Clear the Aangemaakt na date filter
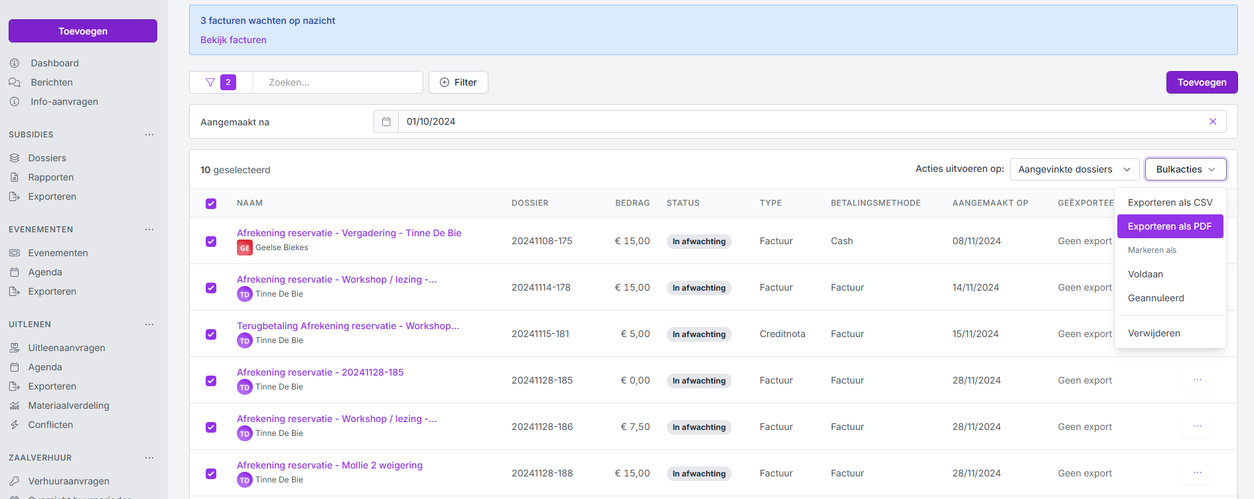Viewport: 1254px width, 499px height. (x=1212, y=121)
